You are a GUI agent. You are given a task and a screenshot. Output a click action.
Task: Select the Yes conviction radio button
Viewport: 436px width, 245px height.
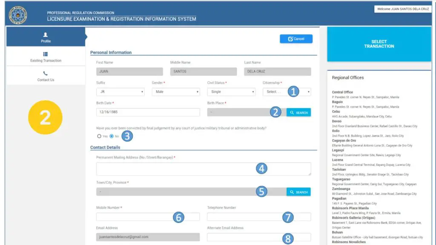99,136
